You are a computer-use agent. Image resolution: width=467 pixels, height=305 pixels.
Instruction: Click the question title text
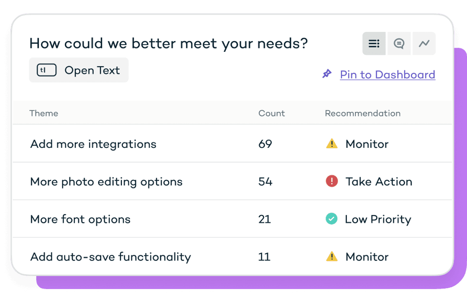point(169,44)
